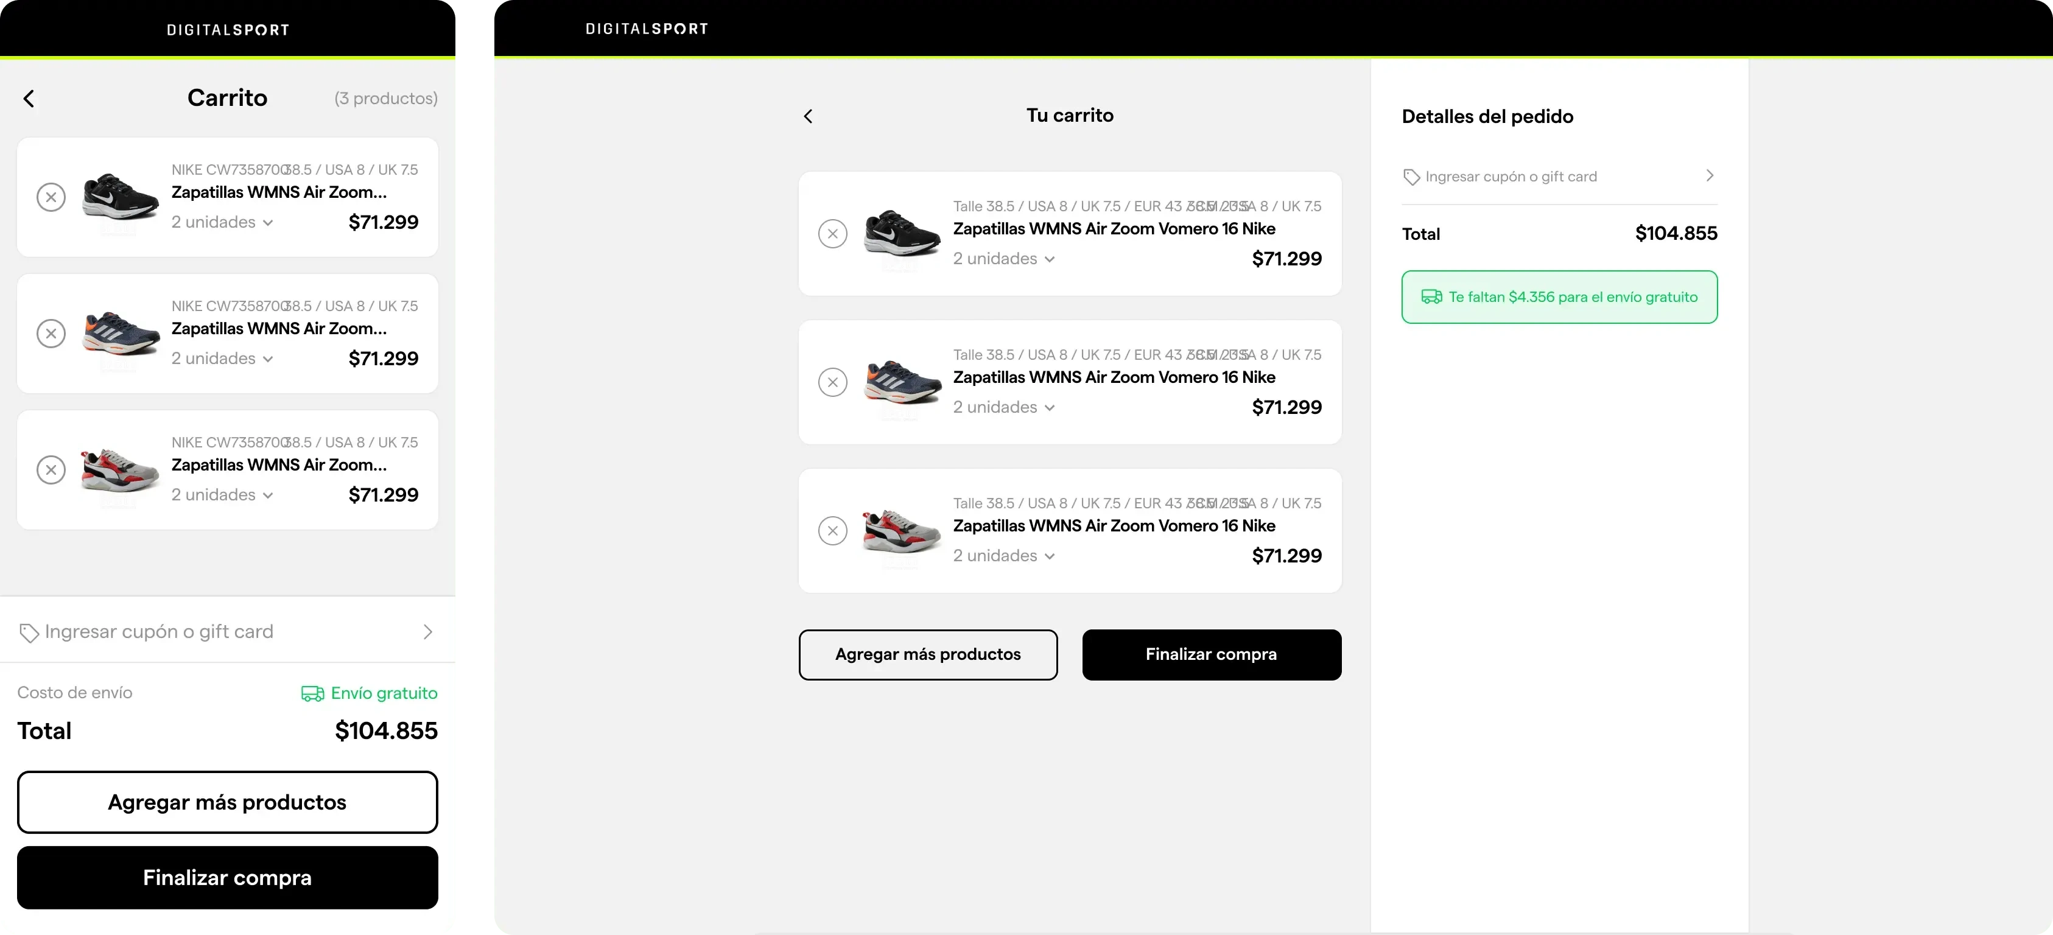
Task: Click the free shipping remaining banner
Action: 1559,297
